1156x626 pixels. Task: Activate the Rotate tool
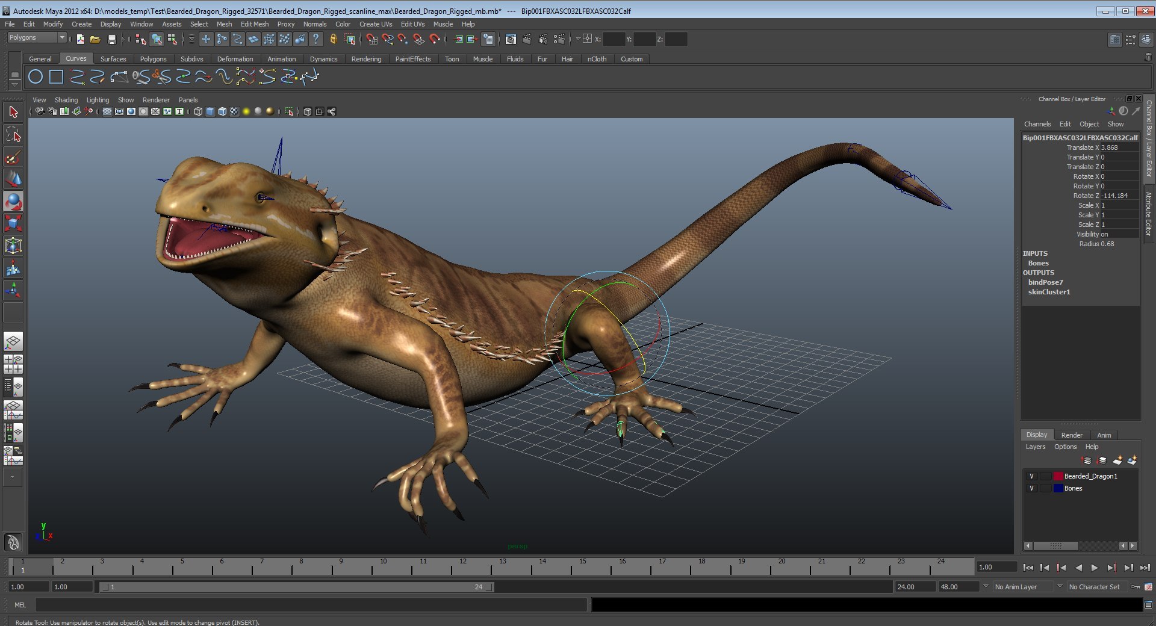13,202
